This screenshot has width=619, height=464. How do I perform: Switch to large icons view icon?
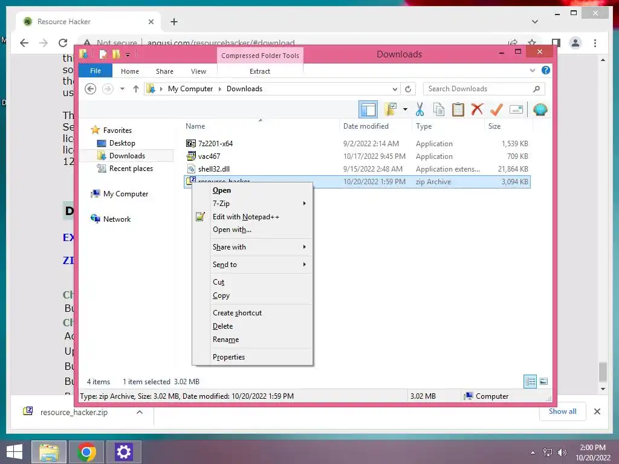click(543, 382)
